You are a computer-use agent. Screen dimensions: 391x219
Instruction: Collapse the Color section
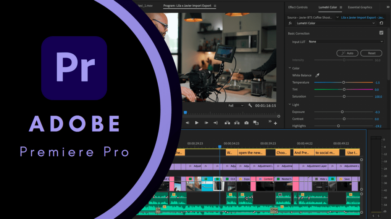pos(290,68)
